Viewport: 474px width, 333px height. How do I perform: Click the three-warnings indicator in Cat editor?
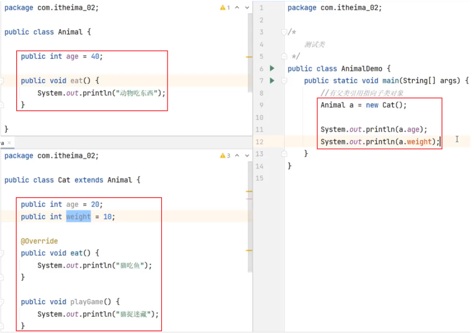(x=225, y=155)
